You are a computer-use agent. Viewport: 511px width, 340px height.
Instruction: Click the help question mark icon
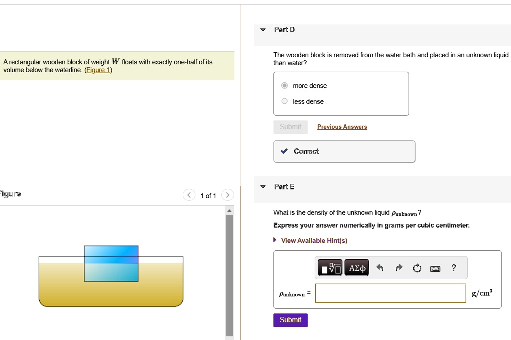[453, 268]
